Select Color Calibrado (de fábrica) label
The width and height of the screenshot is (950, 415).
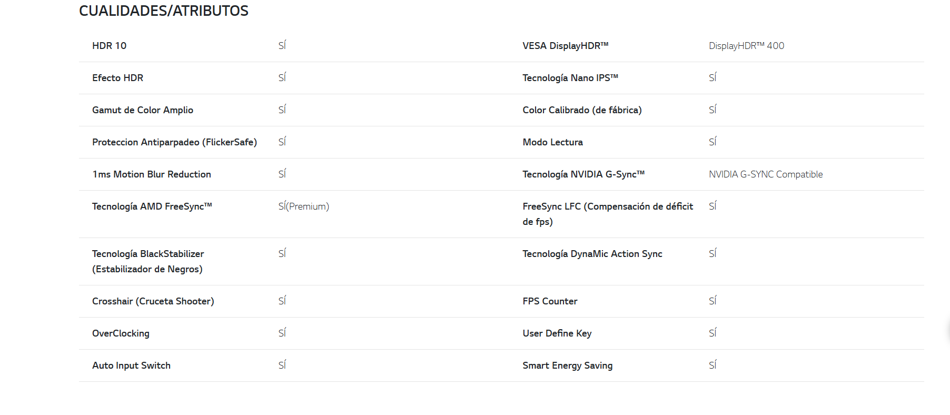(x=582, y=110)
